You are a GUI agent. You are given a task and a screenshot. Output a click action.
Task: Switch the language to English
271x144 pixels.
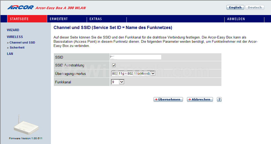pos(235,7)
